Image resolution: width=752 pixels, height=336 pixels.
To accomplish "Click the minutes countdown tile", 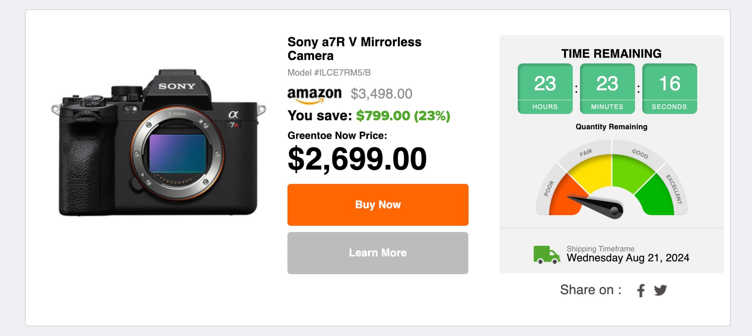I will (607, 89).
